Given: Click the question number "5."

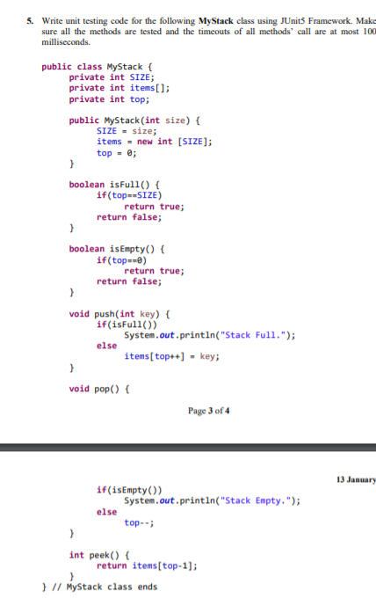Looking at the screenshot, I should (30, 21).
